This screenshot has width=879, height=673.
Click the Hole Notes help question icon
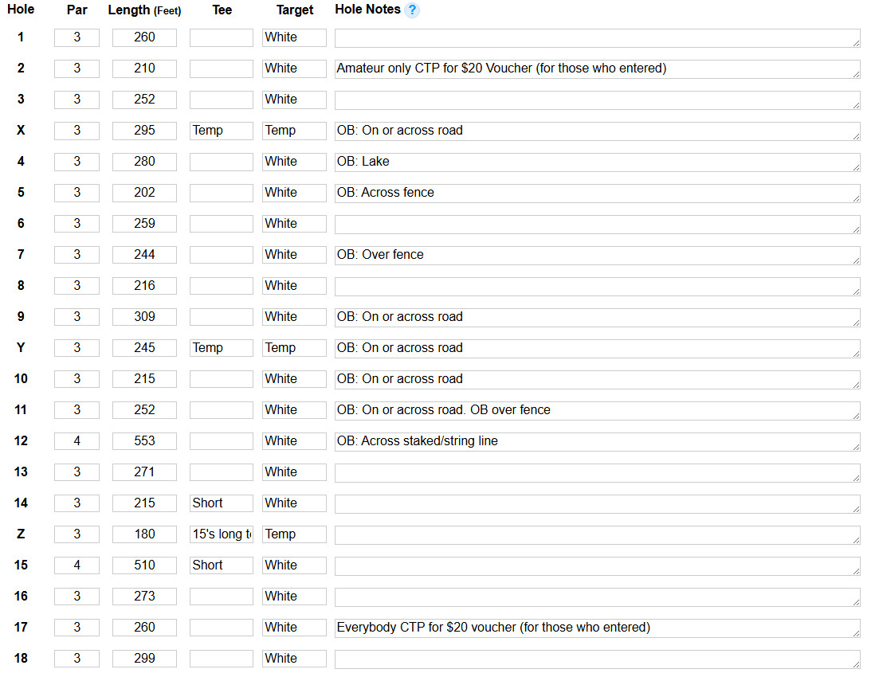coord(412,10)
